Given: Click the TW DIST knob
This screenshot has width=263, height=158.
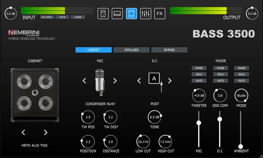Looking at the screenshot, I should (x=110, y=117).
